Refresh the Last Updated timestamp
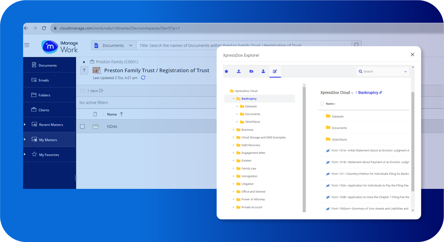 (143, 78)
